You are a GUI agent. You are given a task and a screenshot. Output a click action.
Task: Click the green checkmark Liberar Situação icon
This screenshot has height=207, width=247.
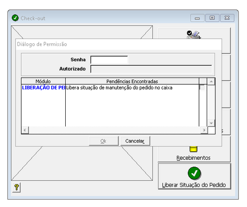click(x=194, y=173)
